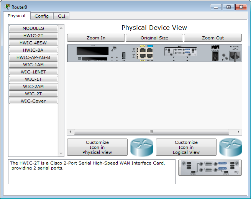Image resolution: width=251 pixels, height=199 pixels.
Task: Select the WIC-1AM module
Action: (33, 65)
